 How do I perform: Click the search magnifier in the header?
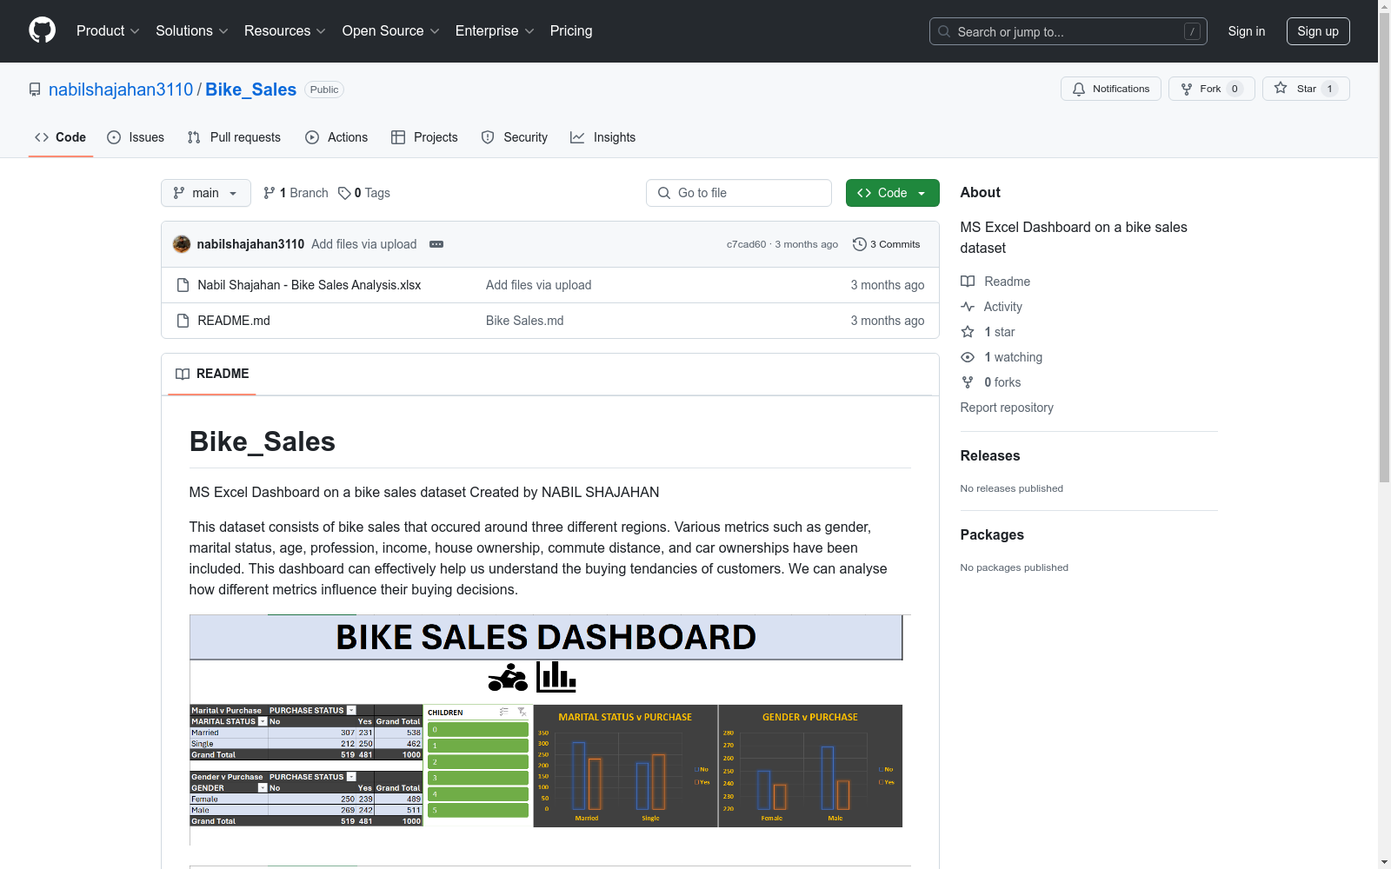coord(944,31)
